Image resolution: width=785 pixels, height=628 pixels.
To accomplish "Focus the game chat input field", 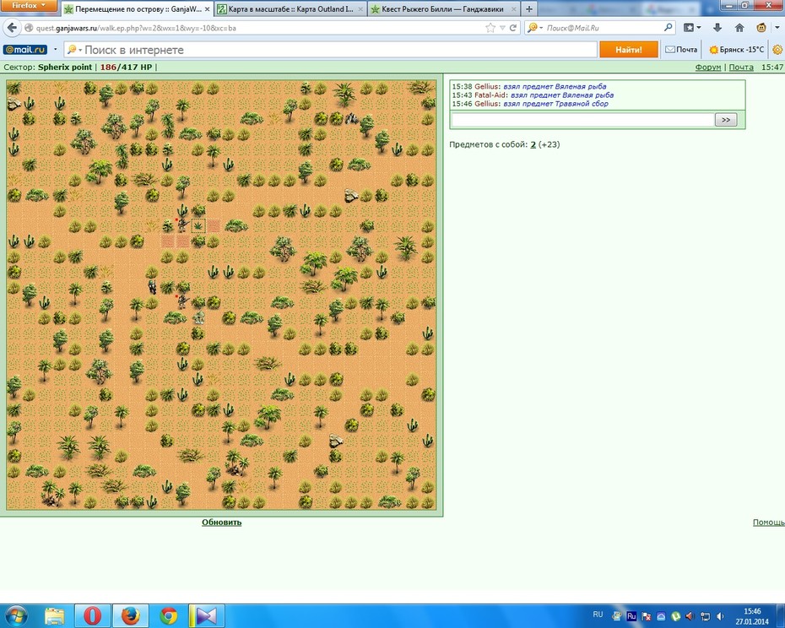I will click(x=582, y=120).
